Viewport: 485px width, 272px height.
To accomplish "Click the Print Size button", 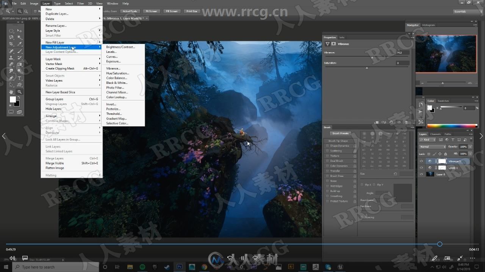I will (192, 11).
